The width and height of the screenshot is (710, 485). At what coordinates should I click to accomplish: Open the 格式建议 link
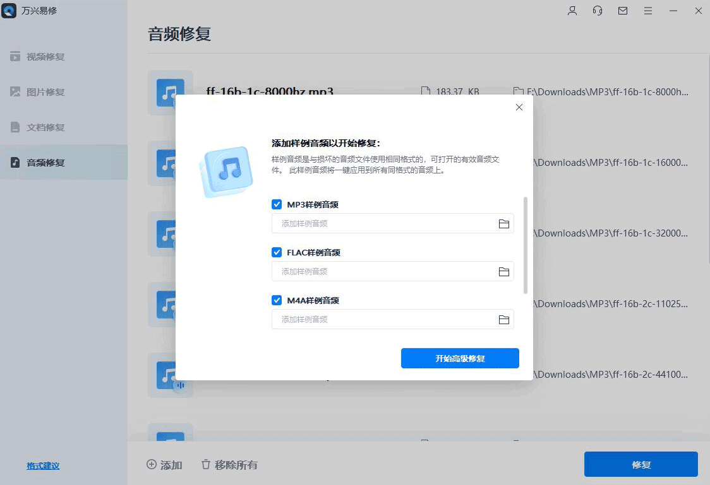42,465
